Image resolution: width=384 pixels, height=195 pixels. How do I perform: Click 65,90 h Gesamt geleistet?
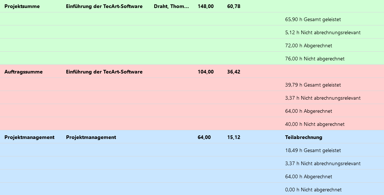click(x=313, y=20)
